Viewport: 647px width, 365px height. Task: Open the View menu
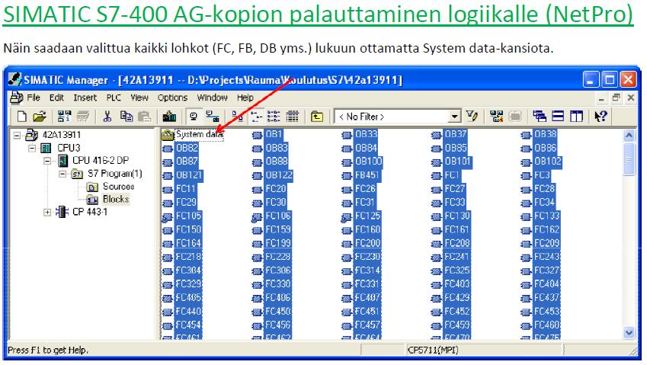(139, 98)
